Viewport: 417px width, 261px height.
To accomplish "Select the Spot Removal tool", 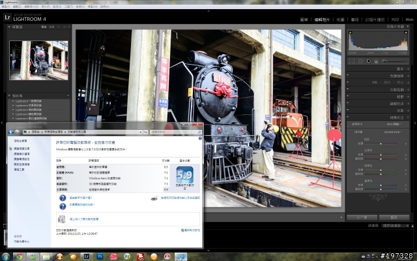I will click(x=360, y=61).
